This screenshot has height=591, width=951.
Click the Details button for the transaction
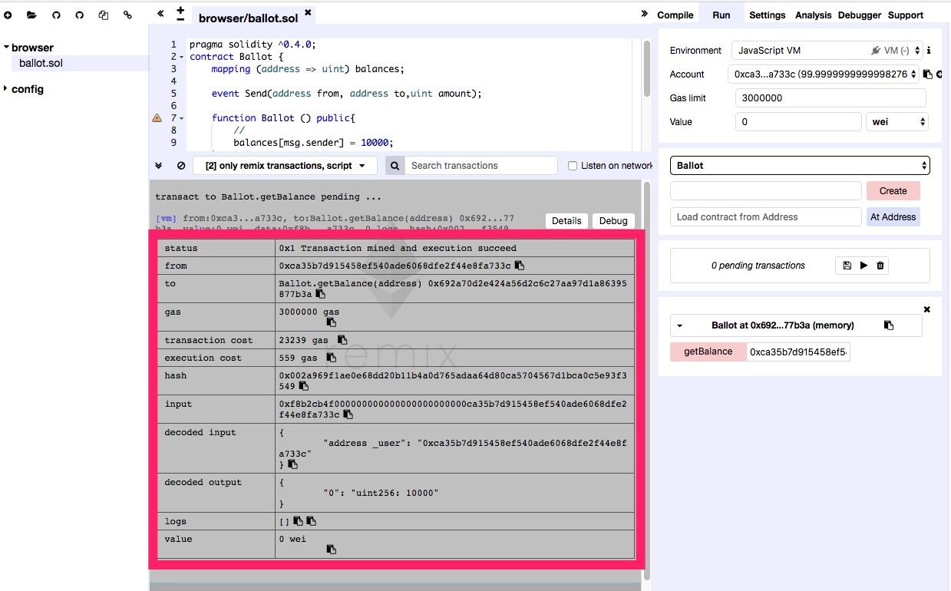click(x=566, y=220)
